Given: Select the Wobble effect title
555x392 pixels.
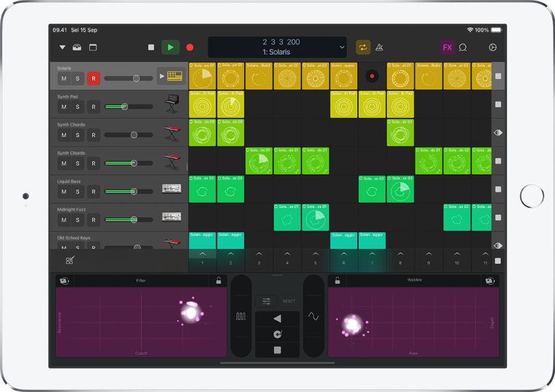Looking at the screenshot, I should 415,280.
